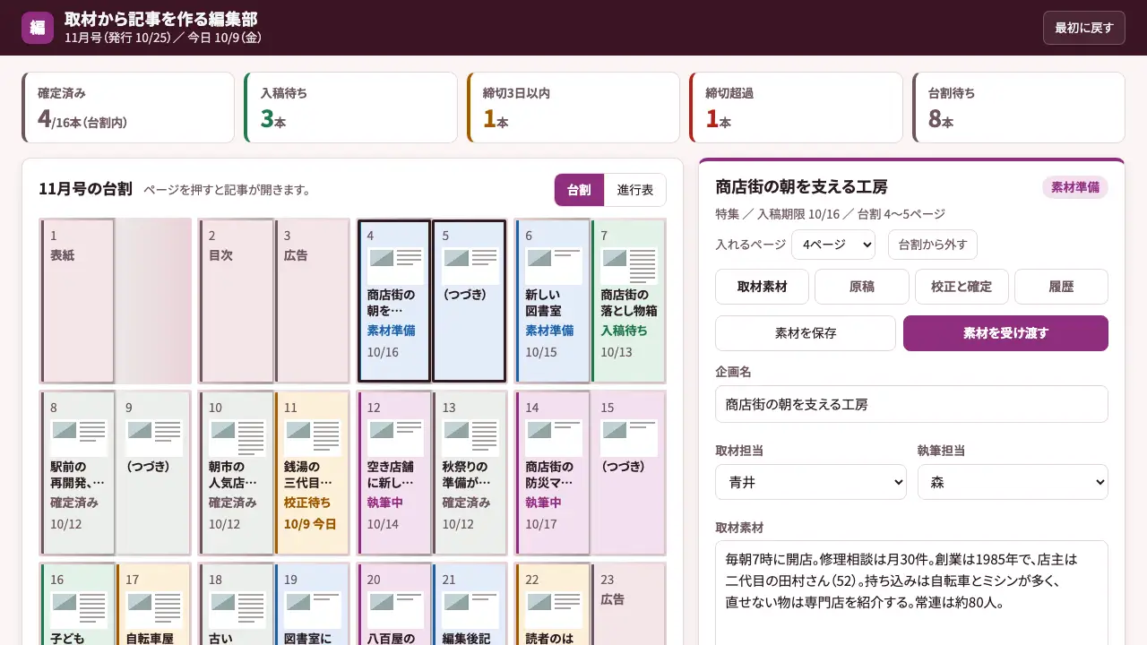Open the 図書室に page 19 layout icon

[x=313, y=610]
